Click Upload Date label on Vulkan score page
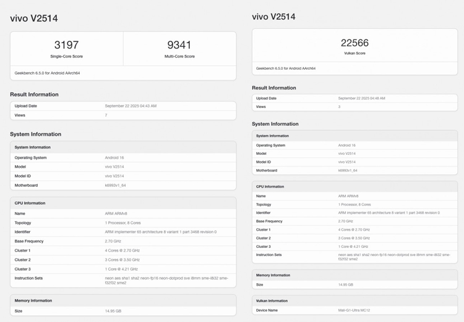Image resolution: width=464 pixels, height=322 pixels. click(266, 98)
